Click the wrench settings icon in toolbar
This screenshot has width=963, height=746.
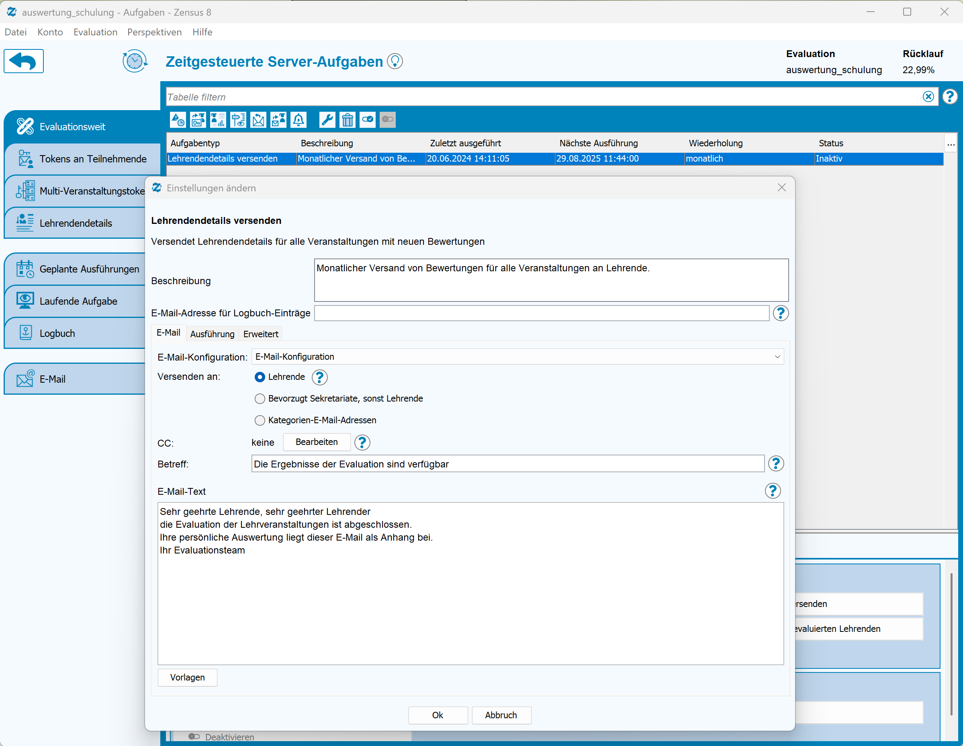(x=327, y=119)
